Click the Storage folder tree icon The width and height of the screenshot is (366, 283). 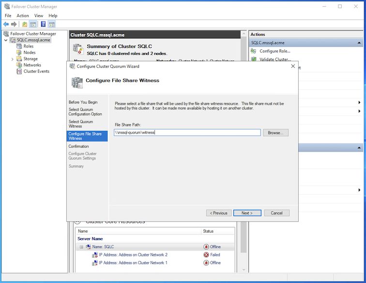[19, 59]
